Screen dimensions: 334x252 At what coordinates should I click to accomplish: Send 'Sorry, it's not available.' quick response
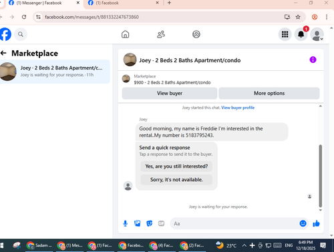tap(176, 180)
